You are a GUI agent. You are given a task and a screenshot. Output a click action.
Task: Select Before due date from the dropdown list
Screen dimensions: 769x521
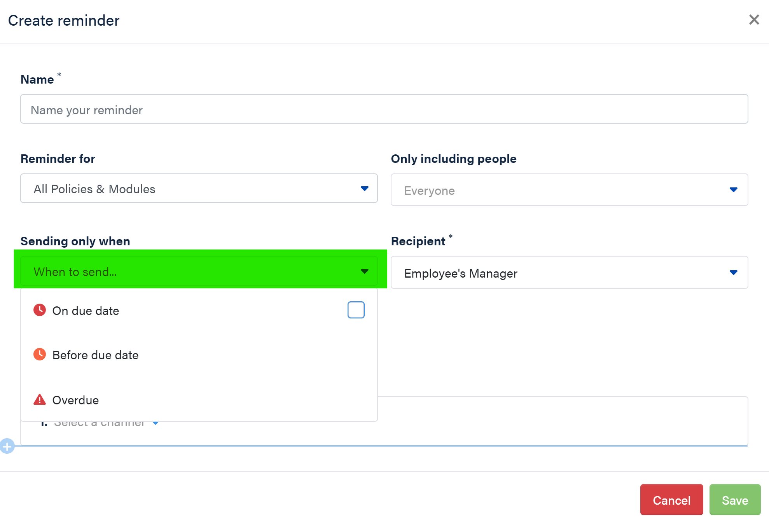tap(95, 355)
